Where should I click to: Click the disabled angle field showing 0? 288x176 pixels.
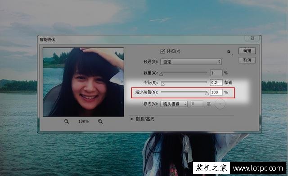click(197, 104)
